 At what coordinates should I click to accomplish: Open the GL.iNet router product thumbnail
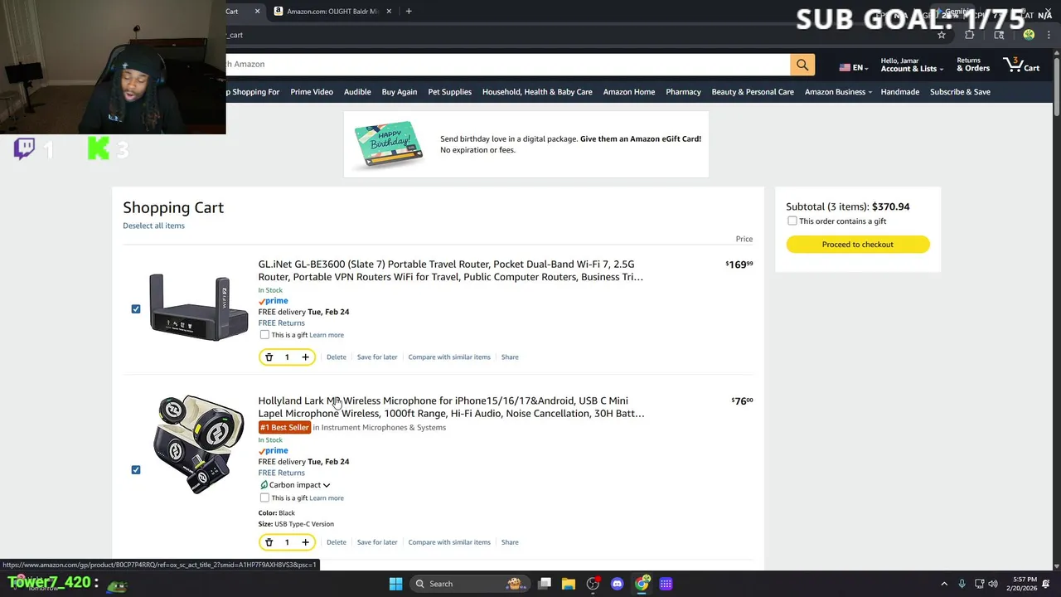pos(199,308)
